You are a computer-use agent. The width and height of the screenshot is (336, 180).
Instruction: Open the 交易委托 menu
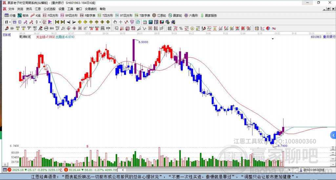(x=91, y=9)
